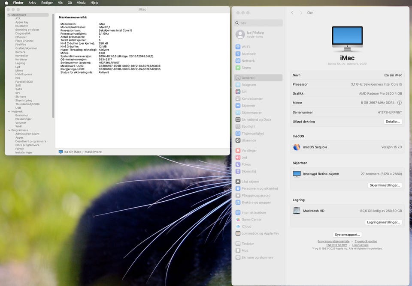Click the Systemrapport button
This screenshot has width=412, height=286.
click(x=347, y=235)
